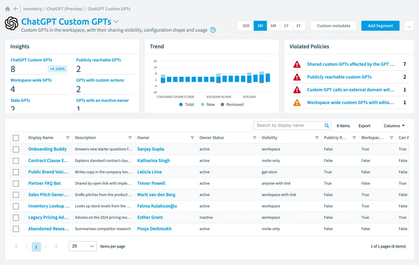The width and height of the screenshot is (419, 265).
Task: Select the 3M time range
Action: coord(260,26)
